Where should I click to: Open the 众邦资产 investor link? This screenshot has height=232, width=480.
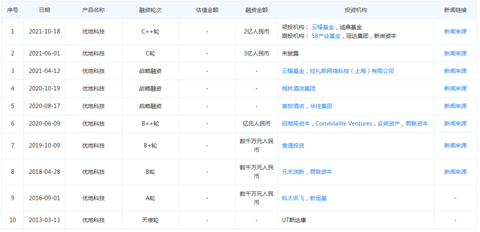click(389, 124)
